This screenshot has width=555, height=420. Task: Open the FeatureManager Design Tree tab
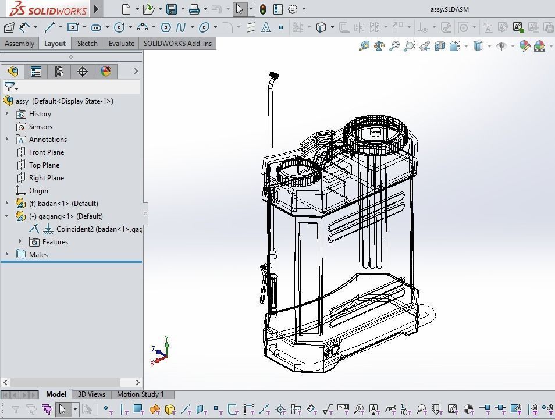coord(13,72)
